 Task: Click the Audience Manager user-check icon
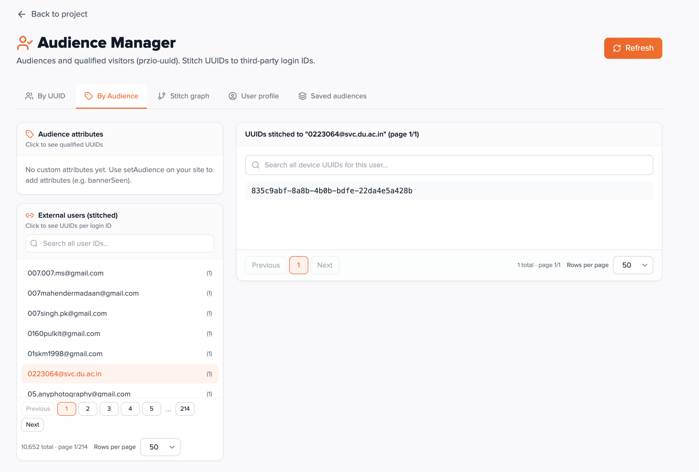click(x=24, y=43)
